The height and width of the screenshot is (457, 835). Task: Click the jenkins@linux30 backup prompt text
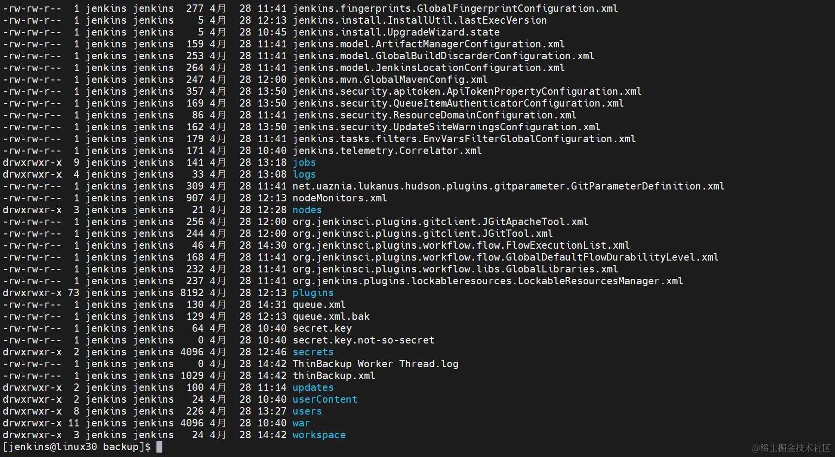pos(76,447)
